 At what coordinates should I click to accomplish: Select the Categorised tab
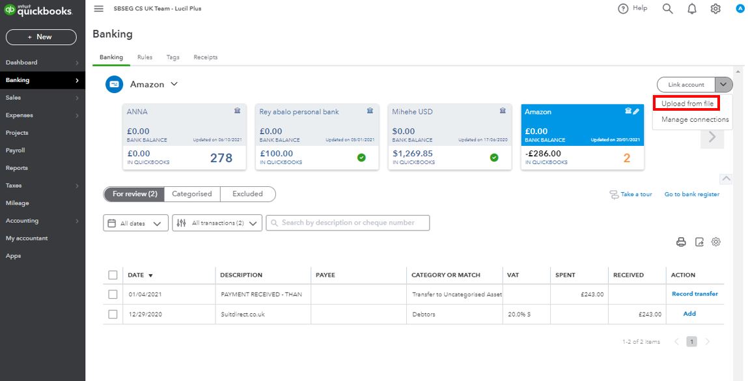point(191,194)
